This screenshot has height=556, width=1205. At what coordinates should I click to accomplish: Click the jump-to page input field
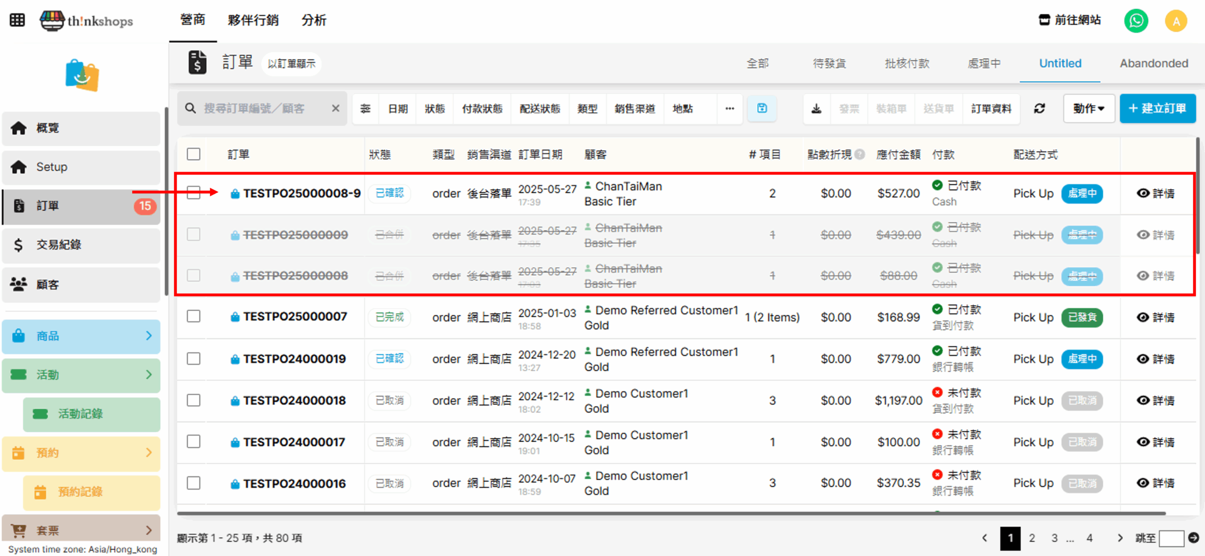1171,538
